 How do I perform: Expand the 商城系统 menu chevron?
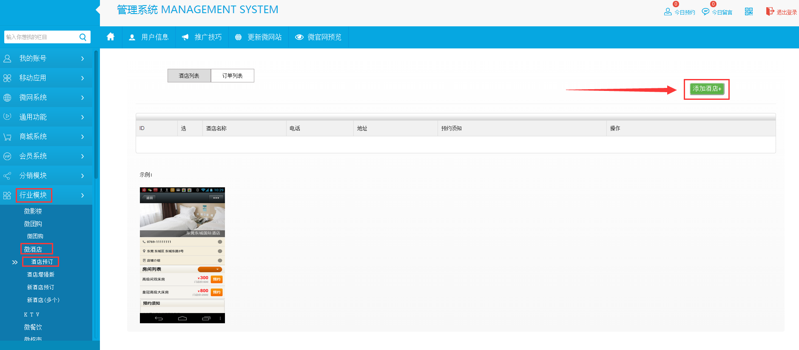82,137
